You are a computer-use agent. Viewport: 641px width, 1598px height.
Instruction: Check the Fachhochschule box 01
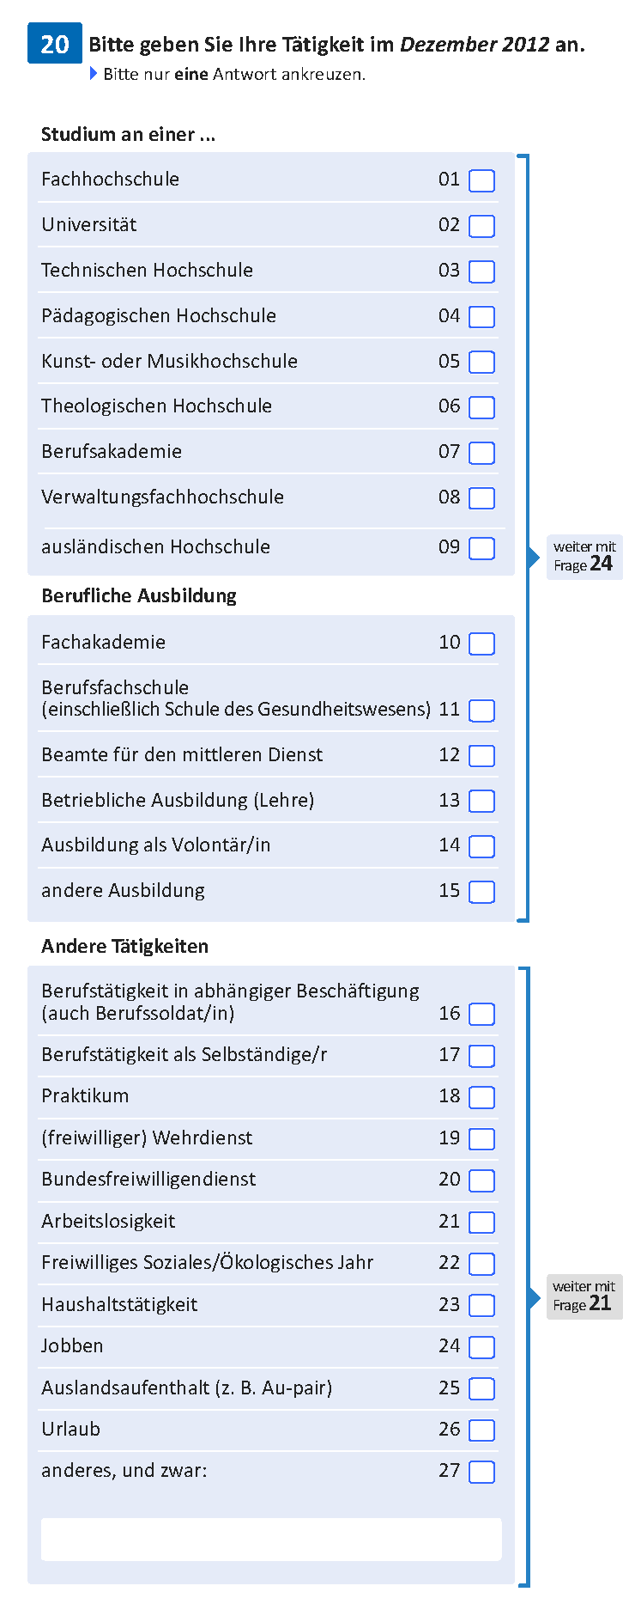(x=482, y=180)
